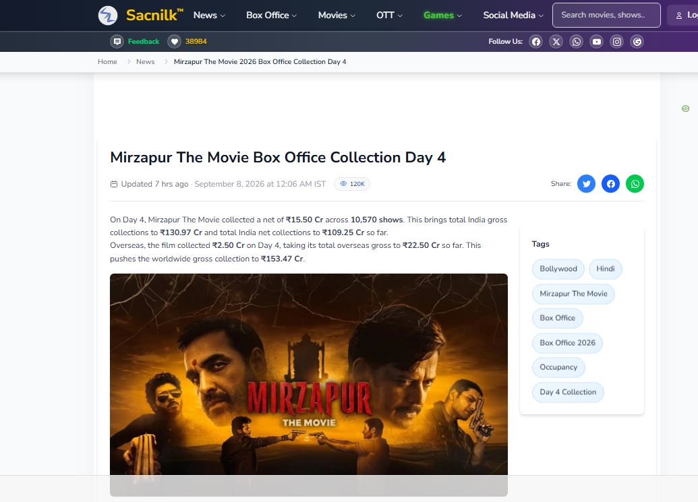Image resolution: width=698 pixels, height=502 pixels.
Task: Select the Bollywood tag
Action: pos(558,269)
